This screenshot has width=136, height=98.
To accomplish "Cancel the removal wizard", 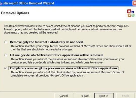I will coord(64,96).
